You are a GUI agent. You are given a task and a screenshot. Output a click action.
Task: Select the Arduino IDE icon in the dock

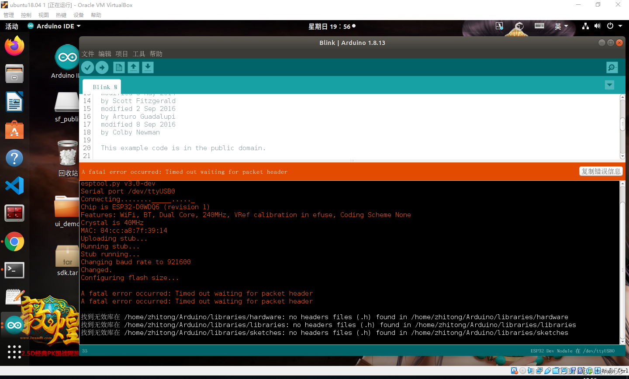click(14, 325)
